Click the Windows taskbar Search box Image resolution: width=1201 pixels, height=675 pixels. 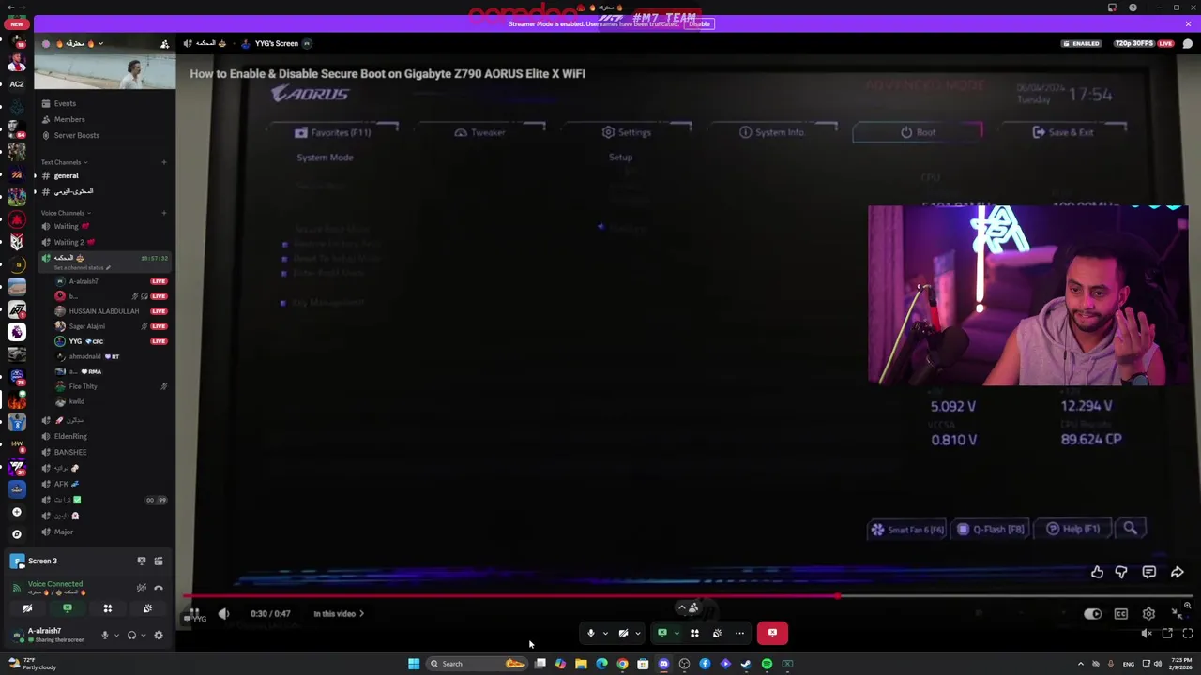click(x=479, y=664)
